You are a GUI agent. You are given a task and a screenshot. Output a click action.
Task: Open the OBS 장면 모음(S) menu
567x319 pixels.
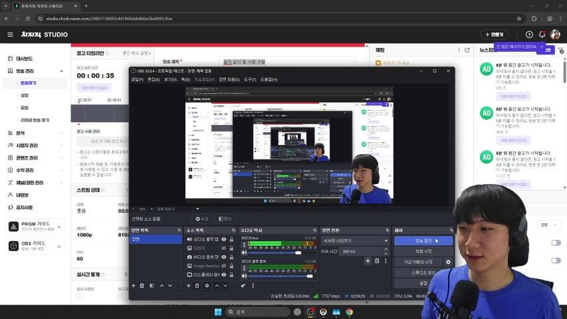pyautogui.click(x=229, y=80)
